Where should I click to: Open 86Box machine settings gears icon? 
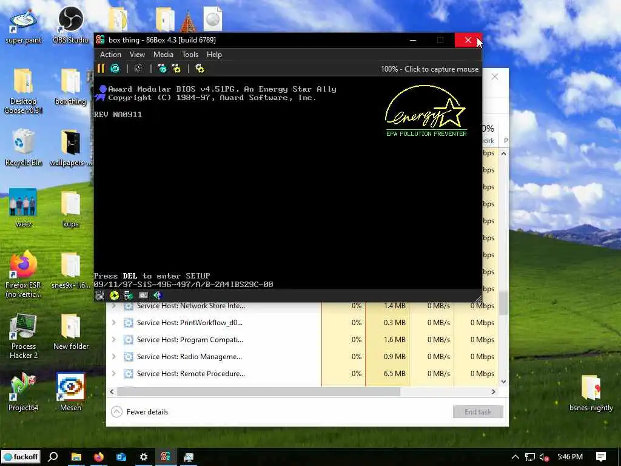200,69
